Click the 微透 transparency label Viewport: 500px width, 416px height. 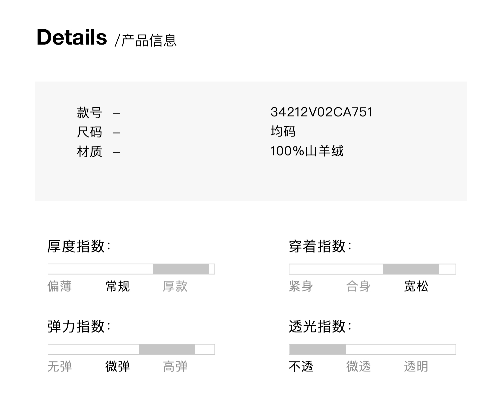[358, 366]
